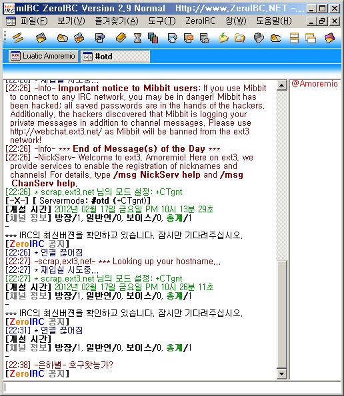Open the overlapping colored squares icon
Image resolution: width=344 pixels, height=396 pixels.
pos(153,38)
